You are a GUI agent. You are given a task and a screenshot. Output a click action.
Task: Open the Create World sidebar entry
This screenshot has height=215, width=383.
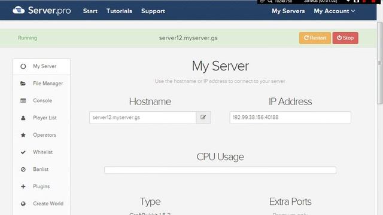(42, 204)
